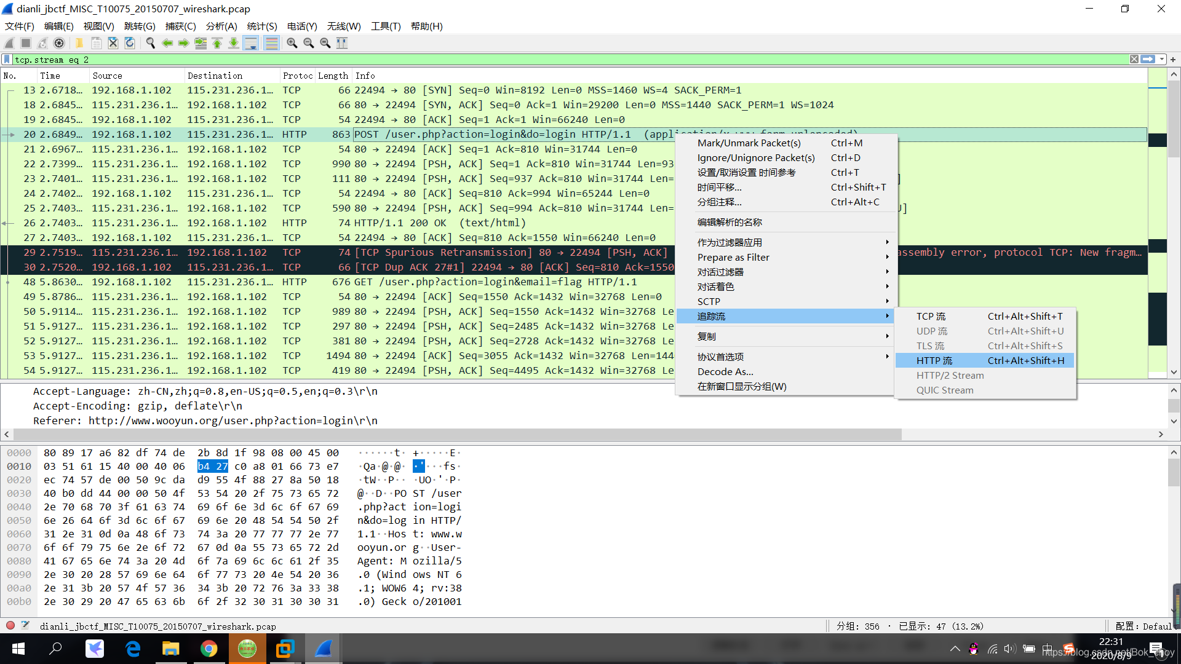Open File Explorer from taskbar
Screen dimensions: 1181x664
point(170,649)
